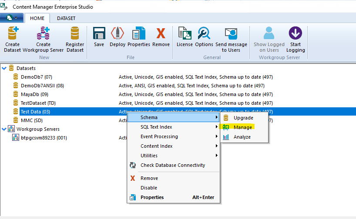Choose Utilities in the context menu

pyautogui.click(x=173, y=155)
